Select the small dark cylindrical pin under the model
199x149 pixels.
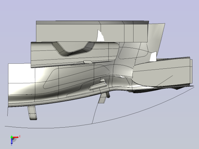108,95
